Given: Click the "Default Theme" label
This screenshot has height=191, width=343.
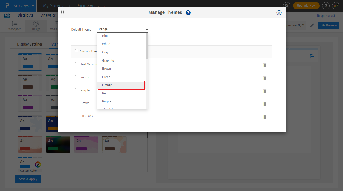Looking at the screenshot, I should (81, 30).
